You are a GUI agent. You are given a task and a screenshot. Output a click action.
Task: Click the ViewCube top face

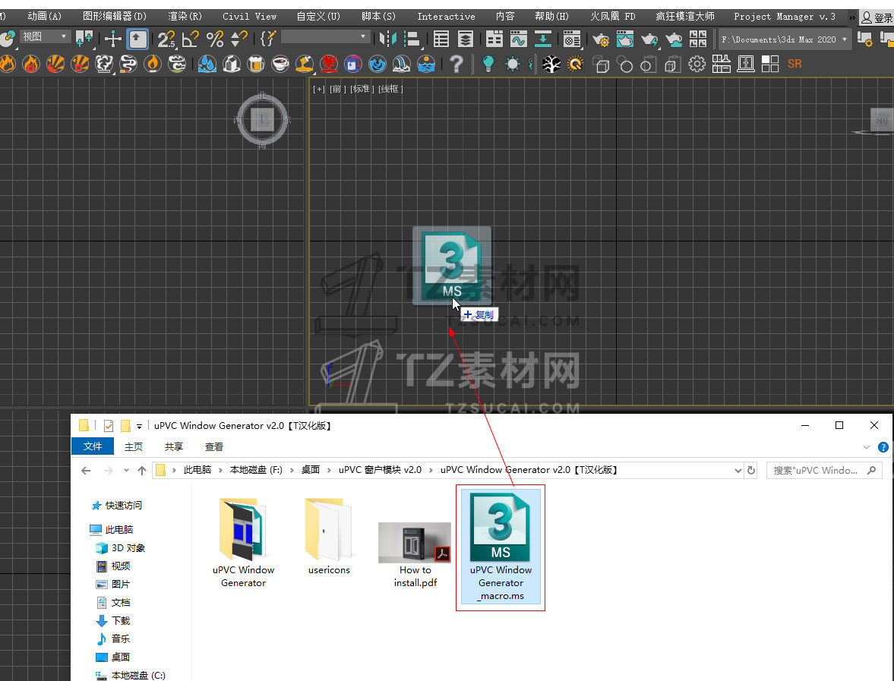(262, 120)
